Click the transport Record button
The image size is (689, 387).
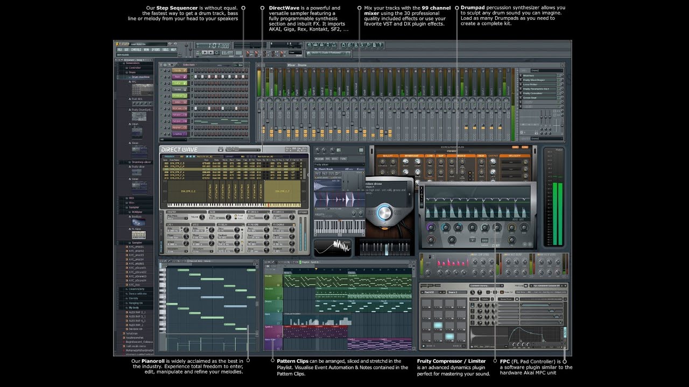pos(217,53)
